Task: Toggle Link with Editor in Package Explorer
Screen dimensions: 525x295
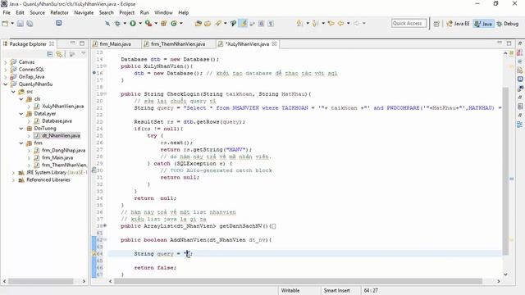Action: tap(59, 54)
